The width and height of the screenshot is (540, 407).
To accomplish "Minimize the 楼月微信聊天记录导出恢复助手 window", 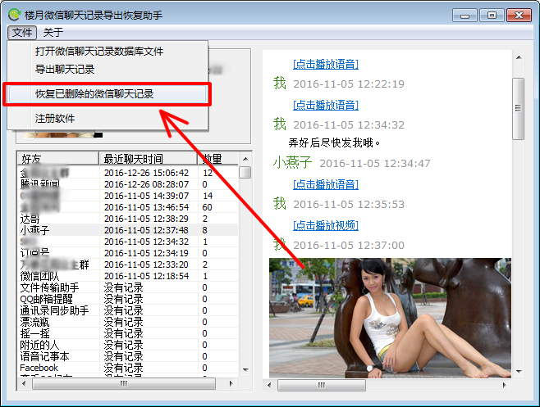I will click(464, 16).
